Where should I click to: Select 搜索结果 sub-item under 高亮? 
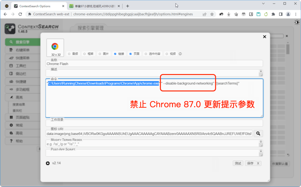(19, 105)
